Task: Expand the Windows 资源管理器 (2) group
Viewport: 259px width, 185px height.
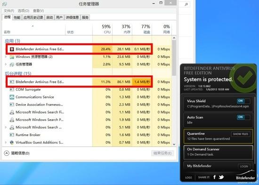Action: coord(6,57)
